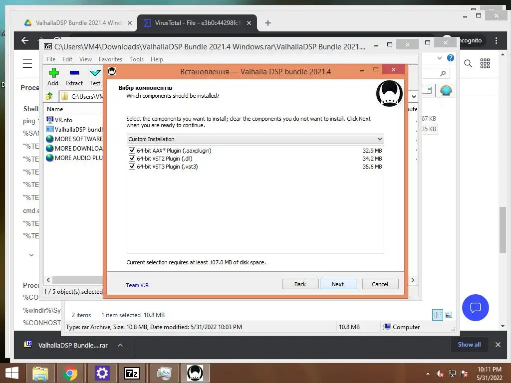Click 7-Zip list scroll right arrow
Viewport: 511px width, 383px height.
pos(413,280)
